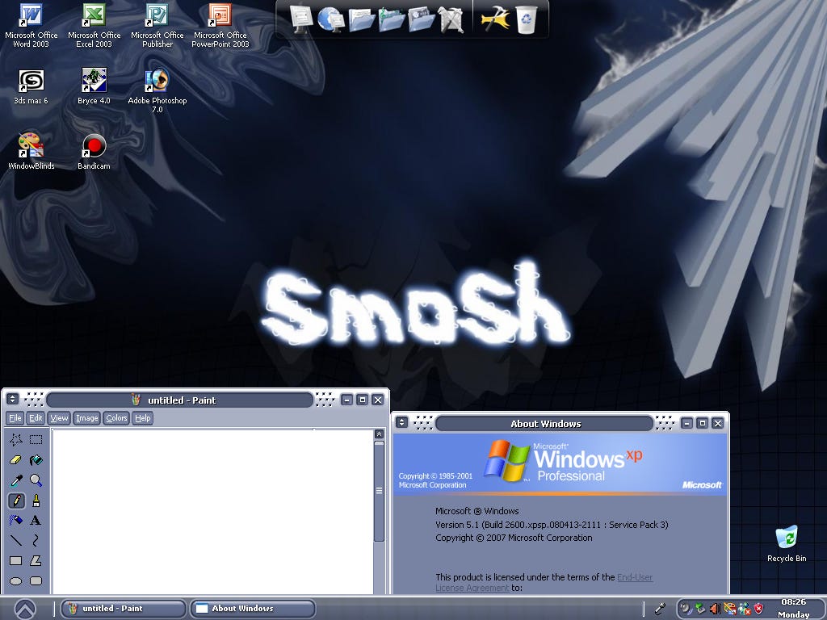Screen dimensions: 827x620
Task: Pick the Fill With Color bucket tool
Action: (36, 459)
